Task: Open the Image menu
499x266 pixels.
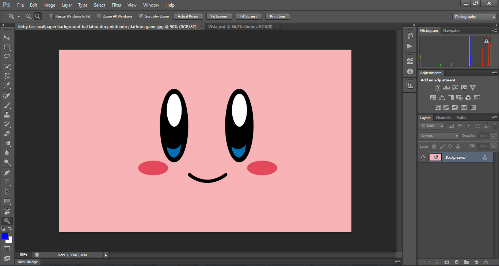Action: (x=49, y=5)
